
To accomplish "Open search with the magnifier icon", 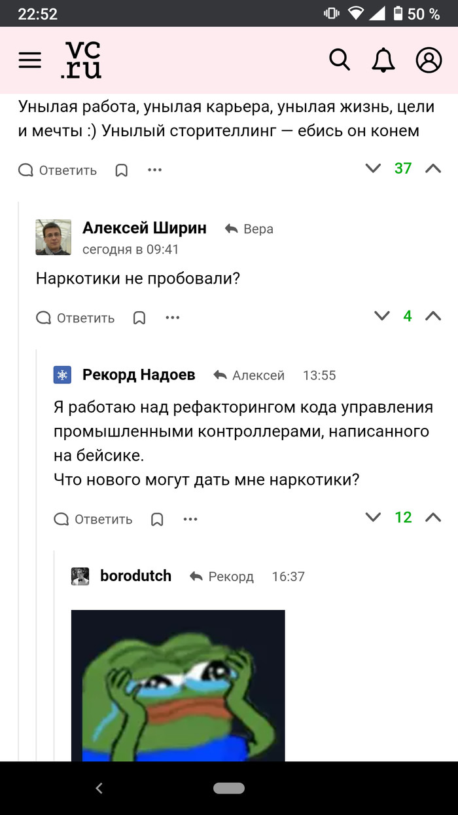I will click(x=340, y=60).
